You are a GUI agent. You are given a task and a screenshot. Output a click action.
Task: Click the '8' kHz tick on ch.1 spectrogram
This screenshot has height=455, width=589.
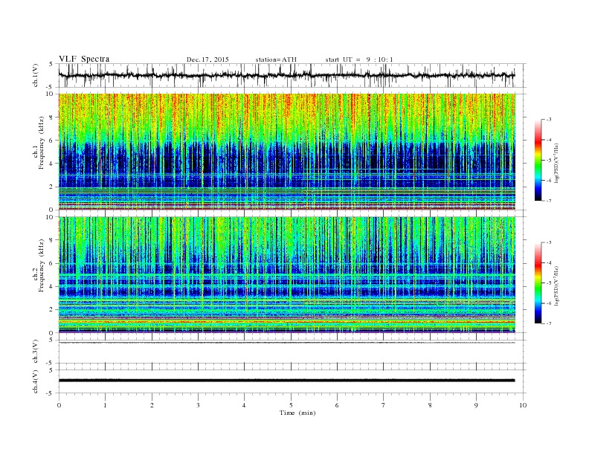[52, 117]
